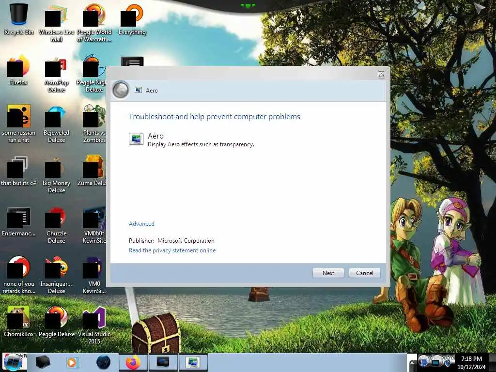Screen dimensions: 496x372
Task: Open the dark globe taskbar icon
Action: 103,362
